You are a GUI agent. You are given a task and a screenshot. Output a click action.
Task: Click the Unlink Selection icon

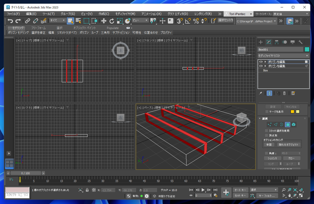(35, 21)
